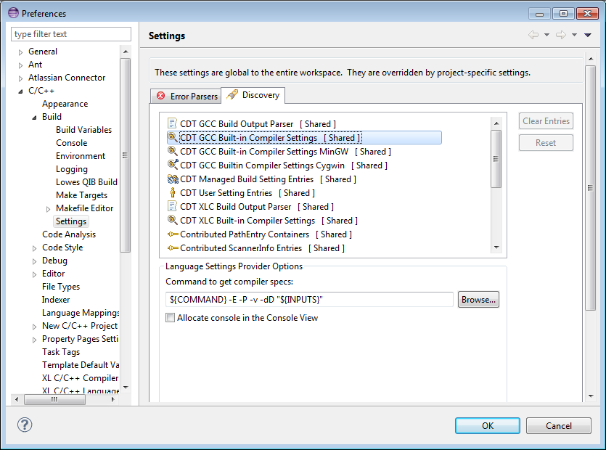This screenshot has height=450, width=606.
Task: Open the back history dropdown arrow
Action: point(547,35)
